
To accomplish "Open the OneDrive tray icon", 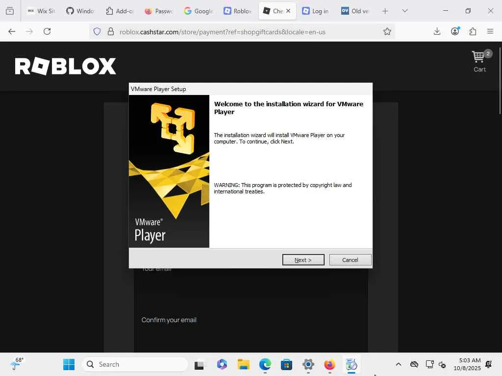I will 414,364.
